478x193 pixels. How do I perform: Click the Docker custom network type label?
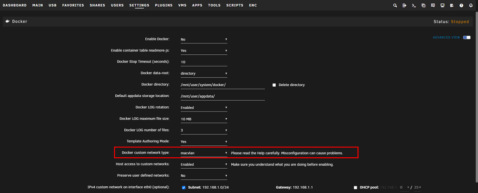pyautogui.click(x=145, y=153)
